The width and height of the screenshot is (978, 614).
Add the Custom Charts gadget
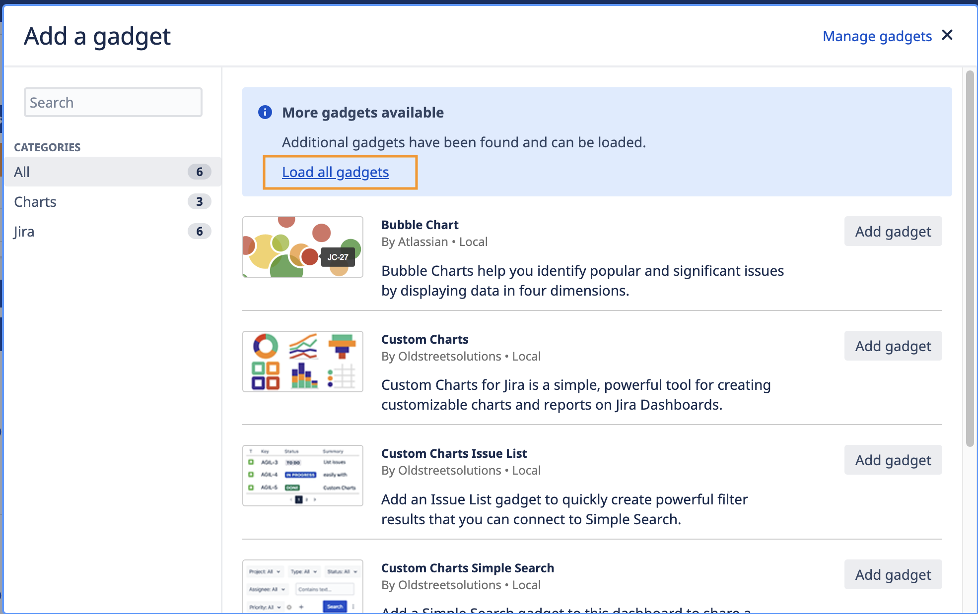[x=893, y=346]
